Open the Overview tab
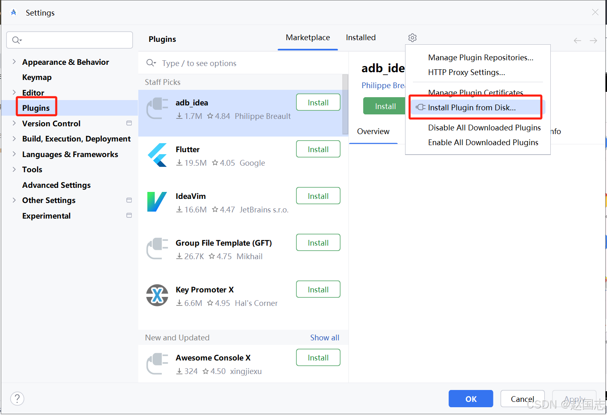This screenshot has width=607, height=415. pos(373,132)
